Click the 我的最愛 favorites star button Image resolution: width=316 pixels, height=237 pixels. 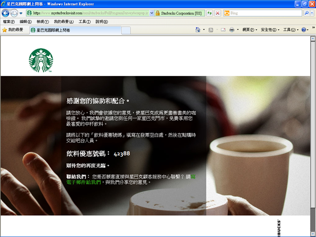pos(13,30)
